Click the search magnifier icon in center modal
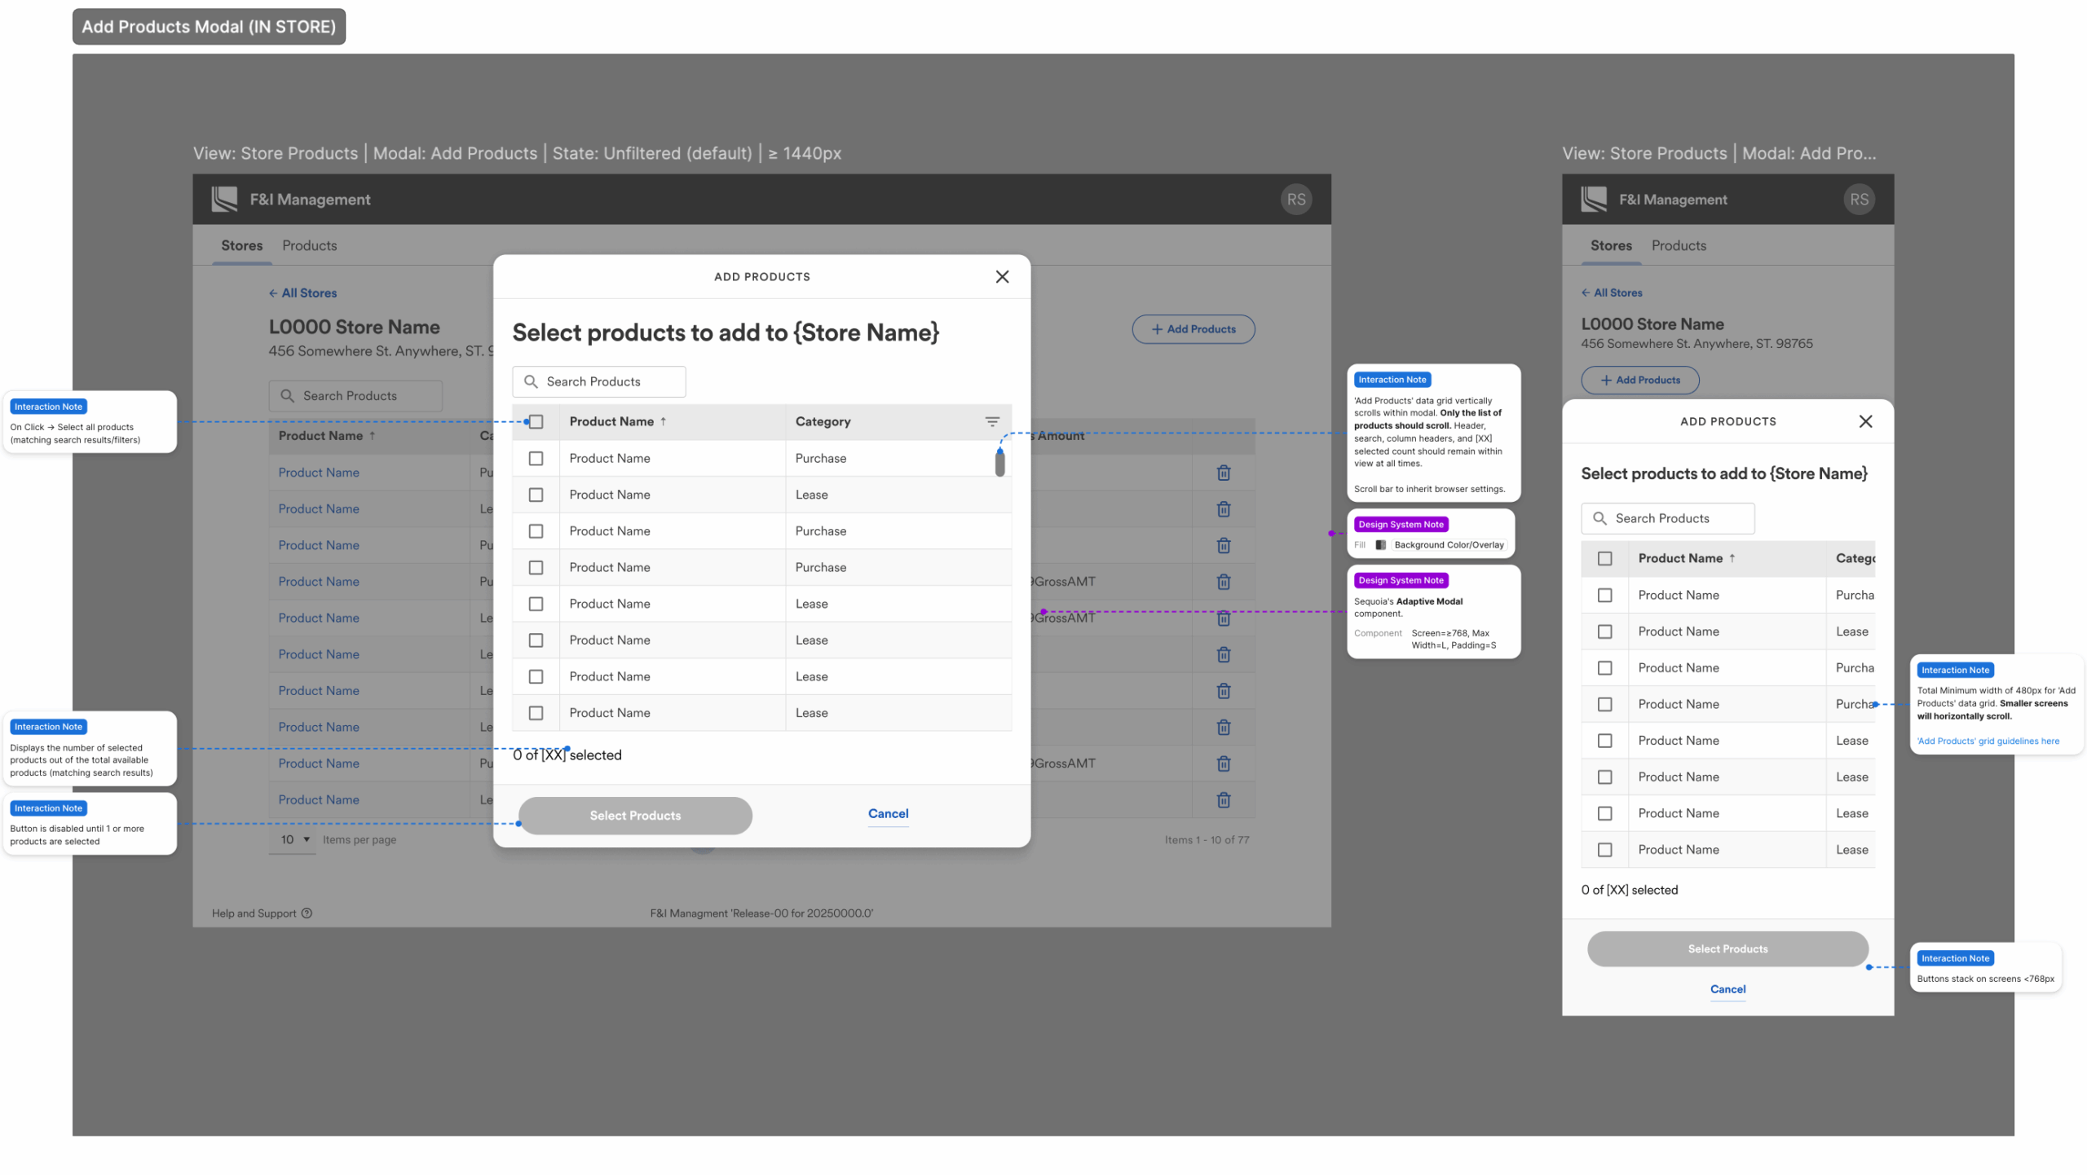 [531, 381]
